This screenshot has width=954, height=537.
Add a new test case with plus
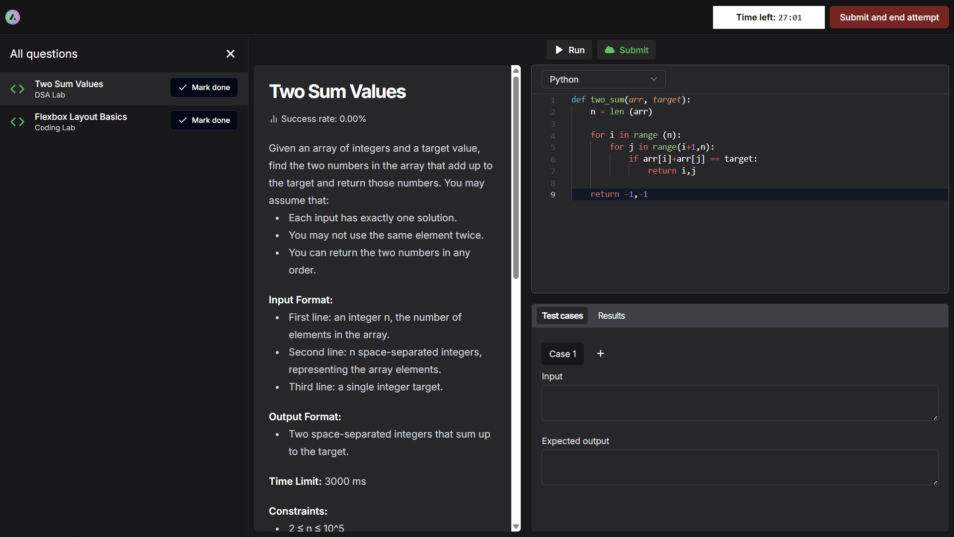coord(600,354)
